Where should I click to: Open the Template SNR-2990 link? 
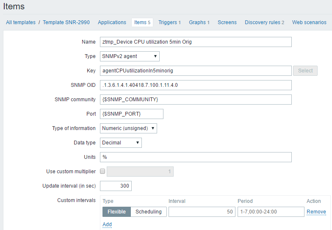tap(66, 22)
